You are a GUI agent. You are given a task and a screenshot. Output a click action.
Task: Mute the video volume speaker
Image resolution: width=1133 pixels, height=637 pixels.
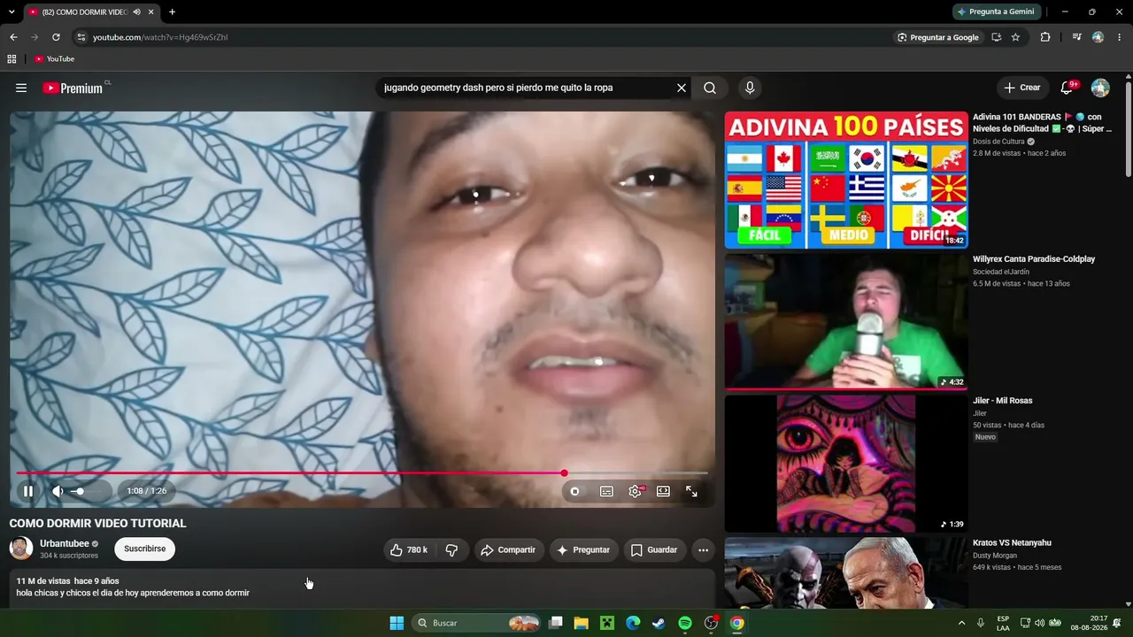point(58,491)
